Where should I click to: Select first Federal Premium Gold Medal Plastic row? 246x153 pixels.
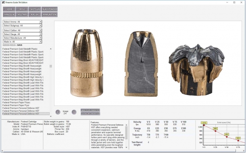[x=20, y=49]
